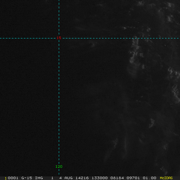Viewport: 180px width, 180px height.
Task: Click the small cloud in lower right area
Action: pos(151,122)
